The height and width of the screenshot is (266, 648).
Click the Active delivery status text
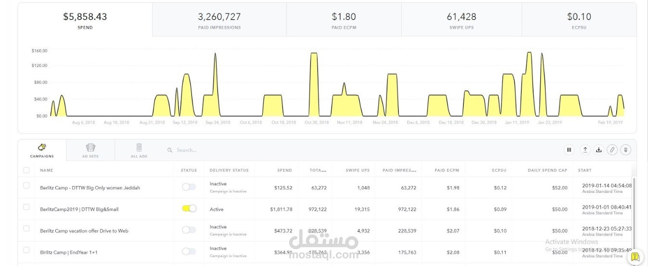pyautogui.click(x=216, y=209)
